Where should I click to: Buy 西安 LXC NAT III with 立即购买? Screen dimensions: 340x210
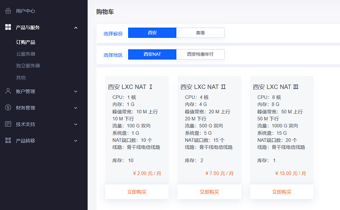tap(282, 192)
